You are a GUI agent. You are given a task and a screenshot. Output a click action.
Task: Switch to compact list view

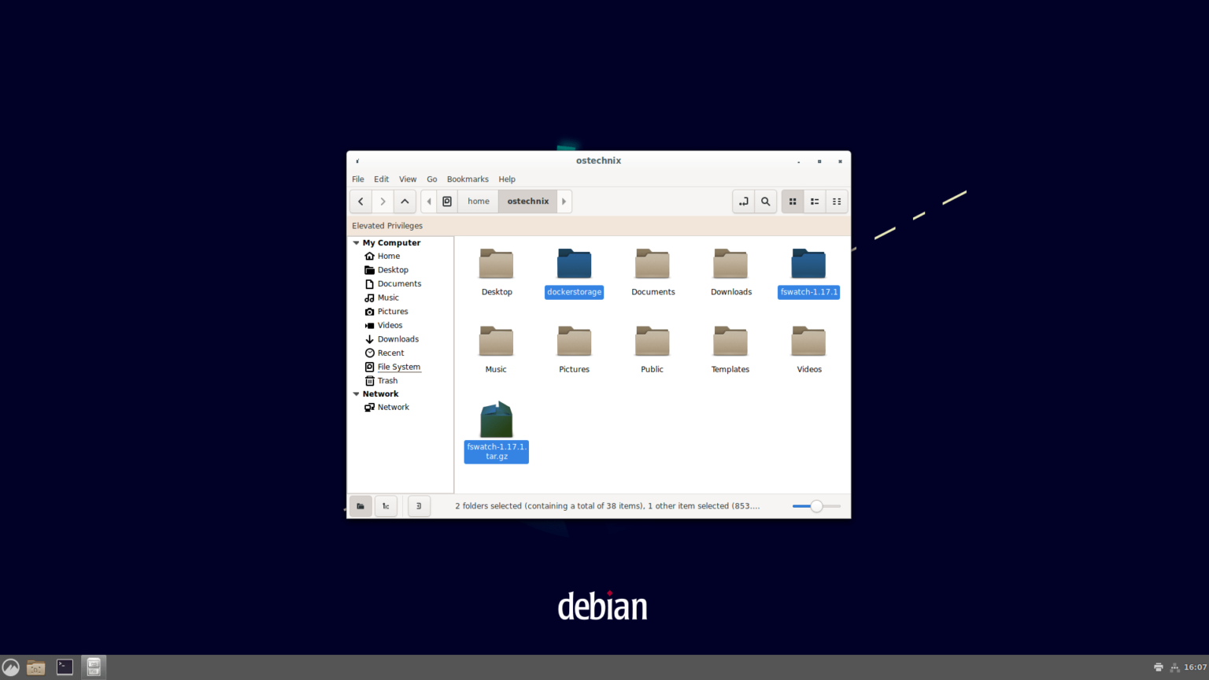pyautogui.click(x=837, y=201)
